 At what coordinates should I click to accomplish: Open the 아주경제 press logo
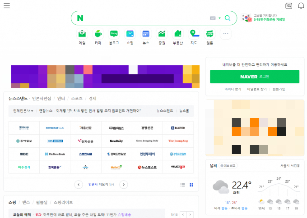(24, 167)
